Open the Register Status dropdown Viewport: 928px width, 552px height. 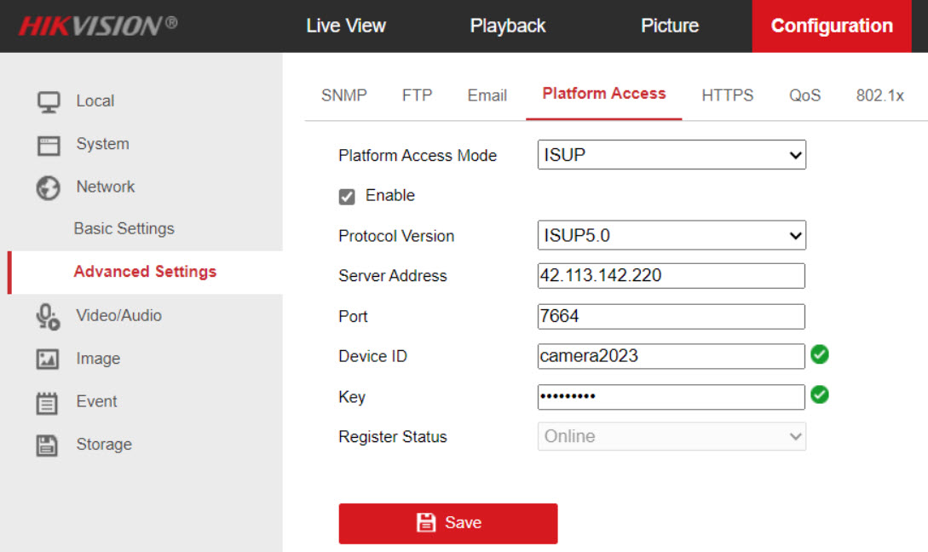click(672, 437)
